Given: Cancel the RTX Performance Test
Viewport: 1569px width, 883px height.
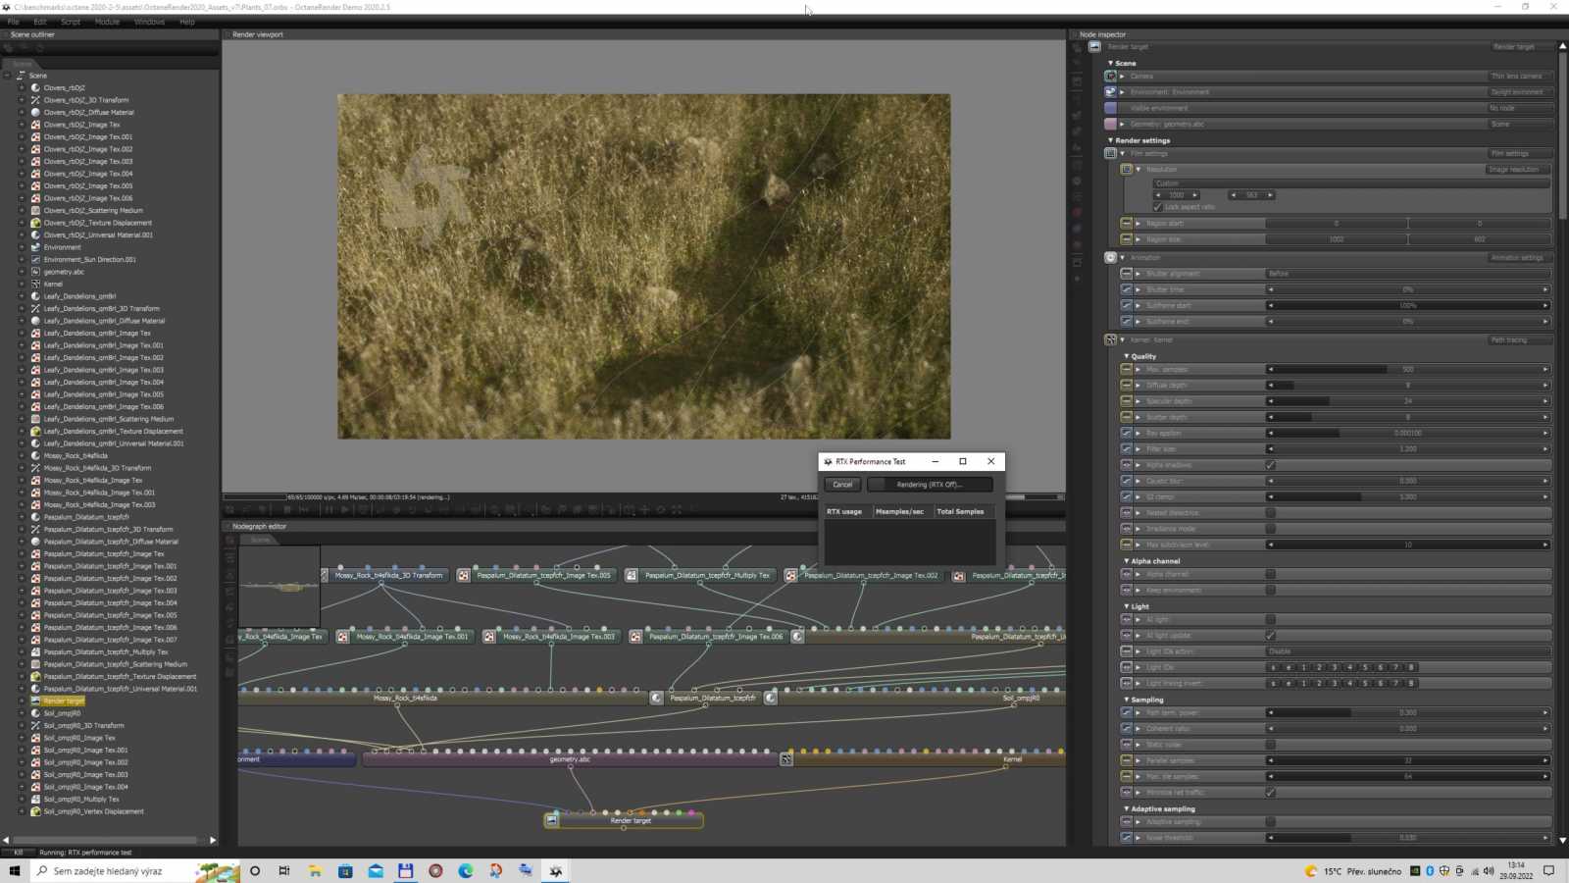Looking at the screenshot, I should 842,485.
